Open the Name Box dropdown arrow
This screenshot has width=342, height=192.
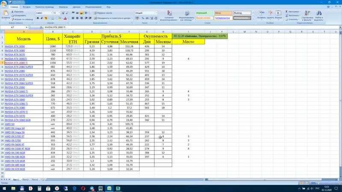pyautogui.click(x=27, y=27)
